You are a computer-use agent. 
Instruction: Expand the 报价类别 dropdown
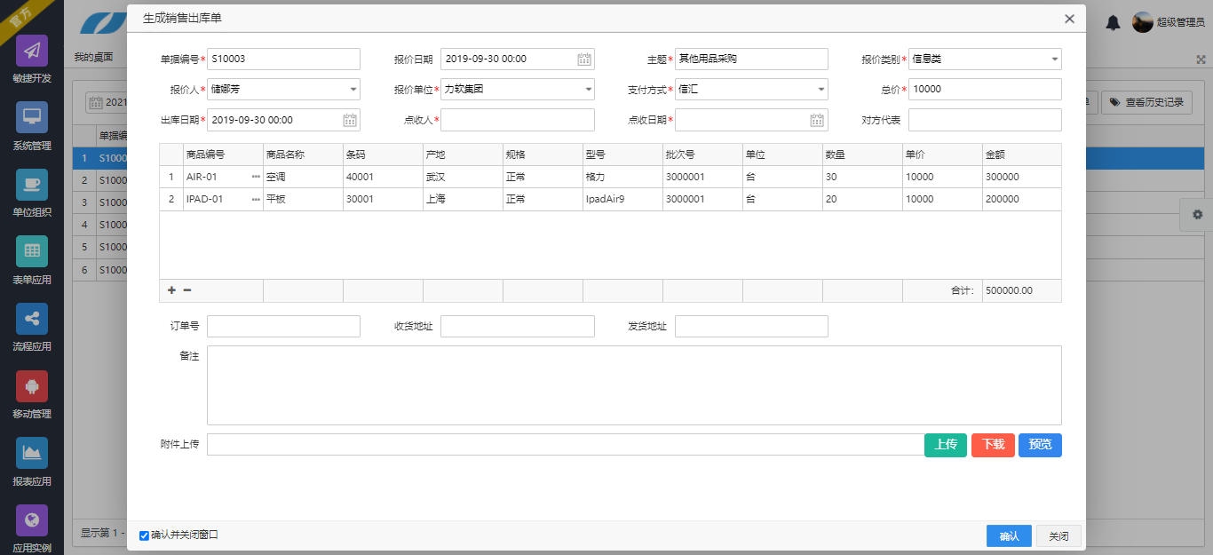click(x=1054, y=59)
